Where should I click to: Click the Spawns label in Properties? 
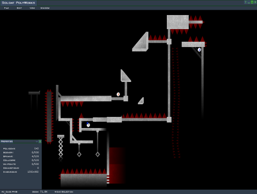[8, 157]
